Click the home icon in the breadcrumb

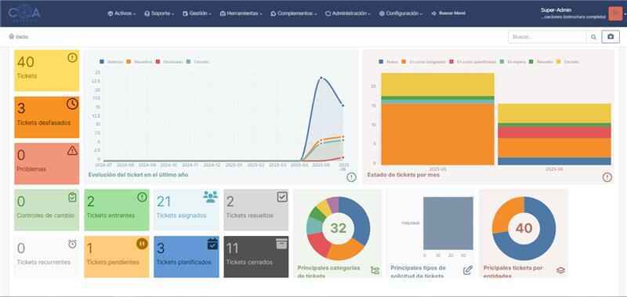[x=11, y=36]
